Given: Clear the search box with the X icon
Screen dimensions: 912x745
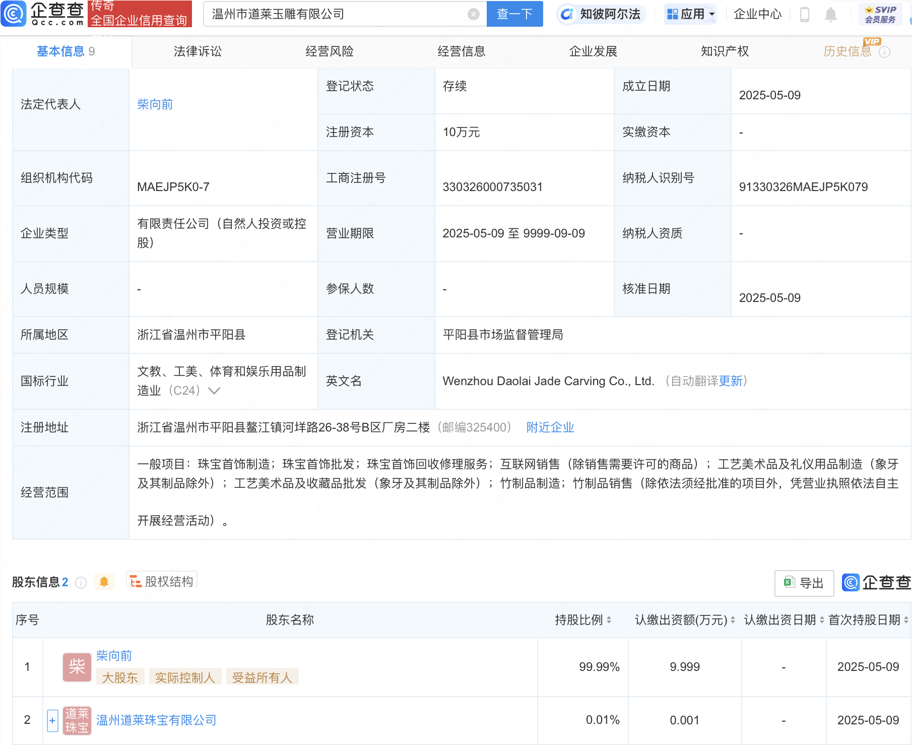Looking at the screenshot, I should click(472, 14).
